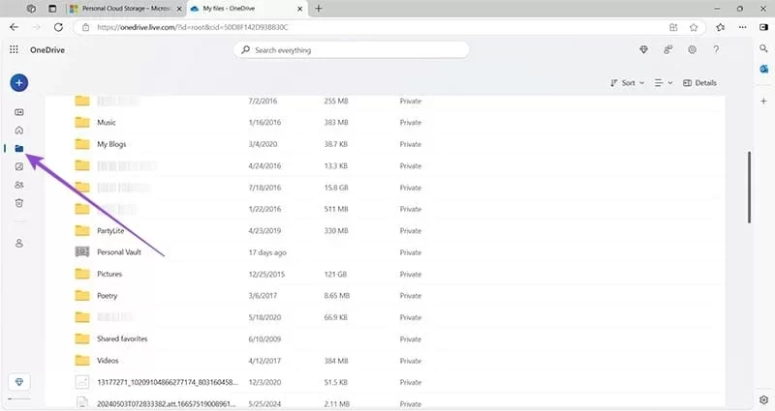Expand the view layout options dropdown
Viewport: 775px width, 411px height.
click(663, 83)
